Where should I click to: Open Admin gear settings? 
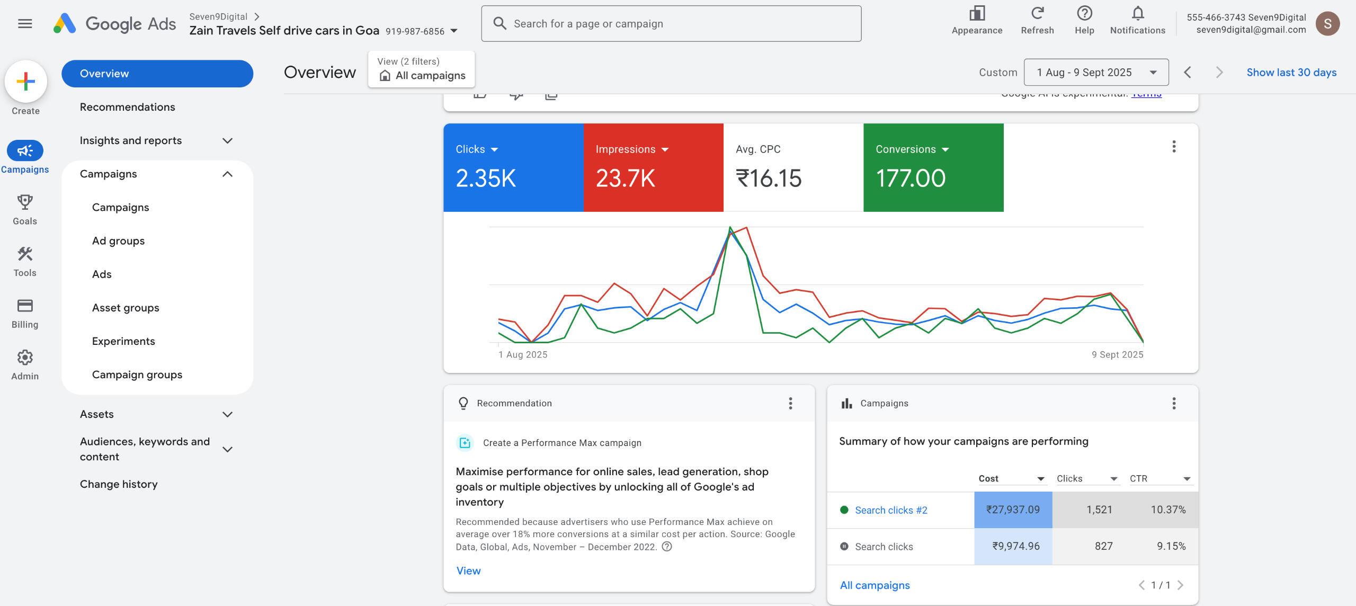click(x=25, y=358)
